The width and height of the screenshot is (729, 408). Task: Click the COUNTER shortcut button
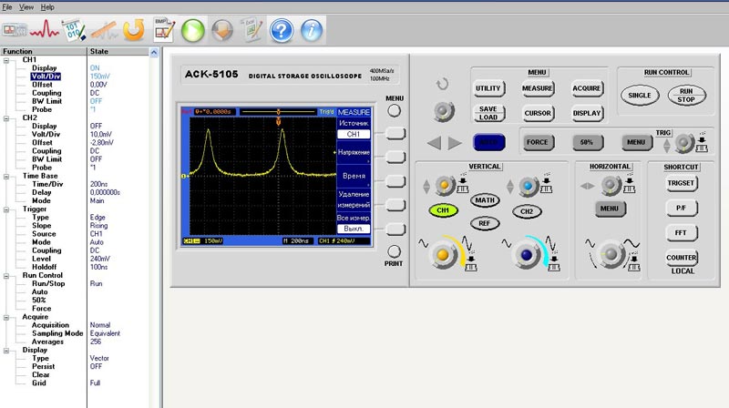[x=681, y=258]
